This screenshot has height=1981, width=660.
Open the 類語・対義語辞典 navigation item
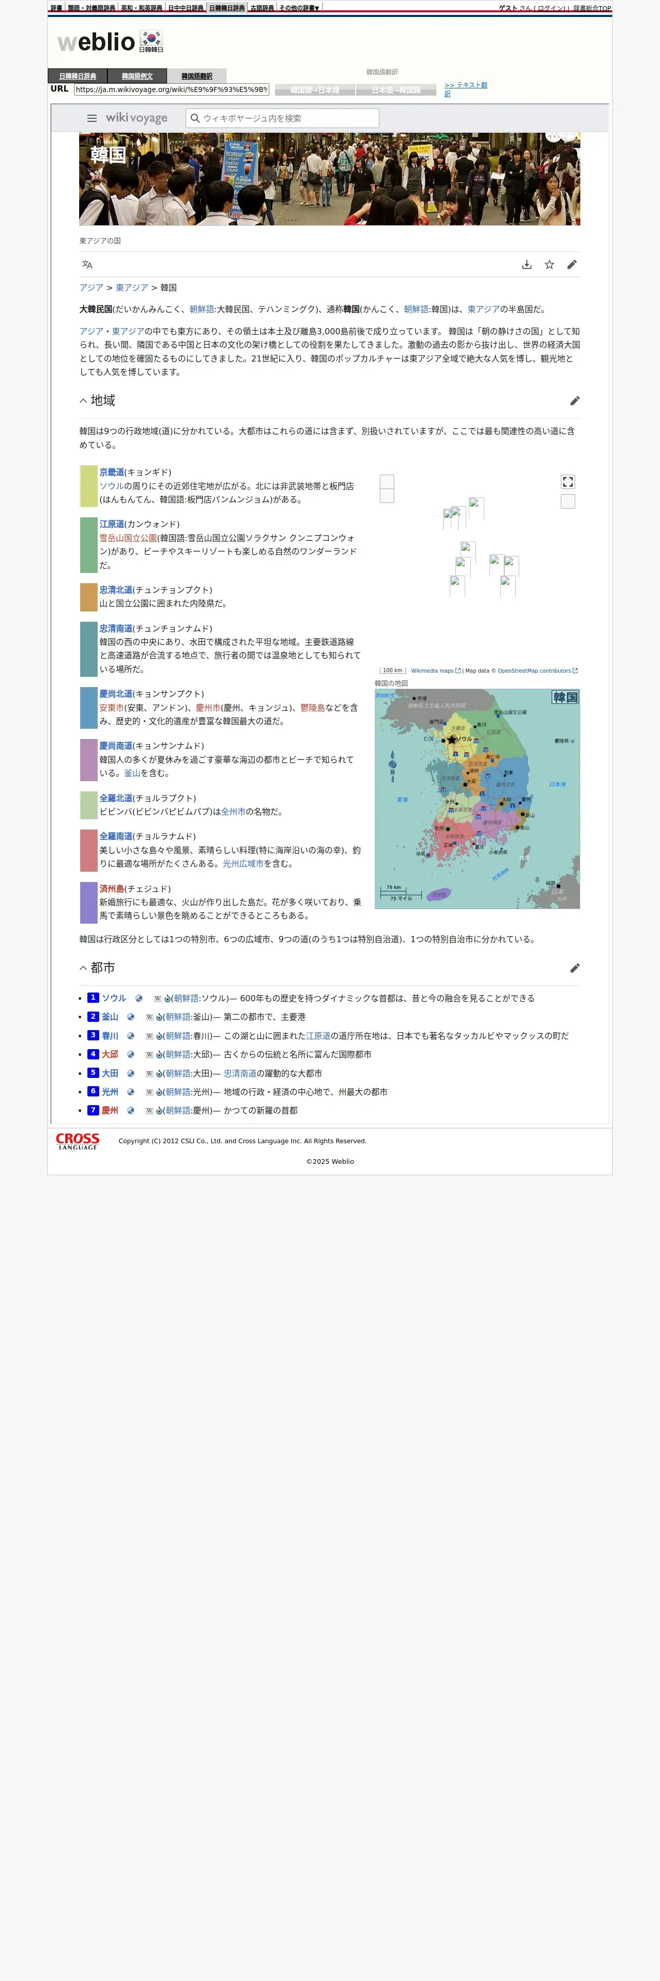click(91, 8)
